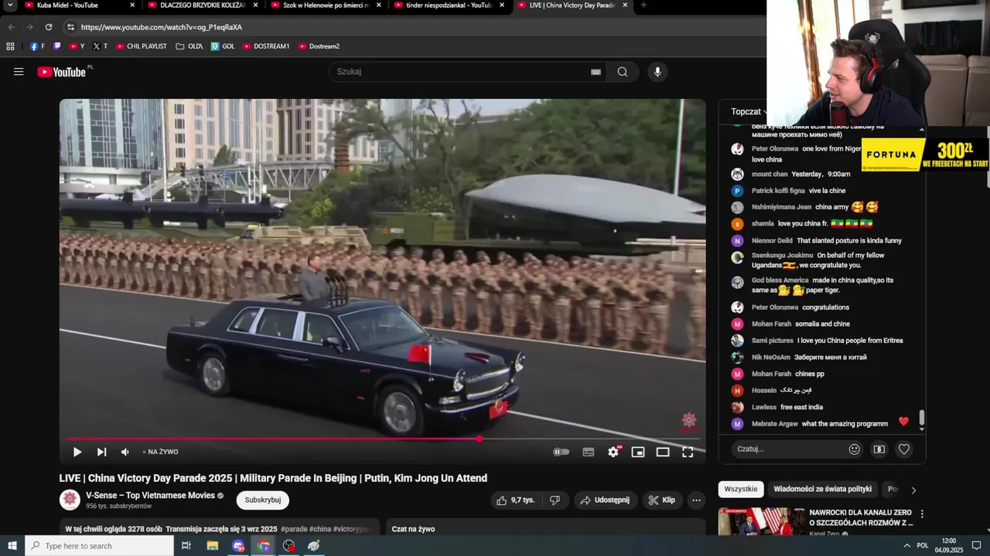The height and width of the screenshot is (556, 990).
Task: Expand the Topczat chat mode dropdown
Action: pos(749,111)
